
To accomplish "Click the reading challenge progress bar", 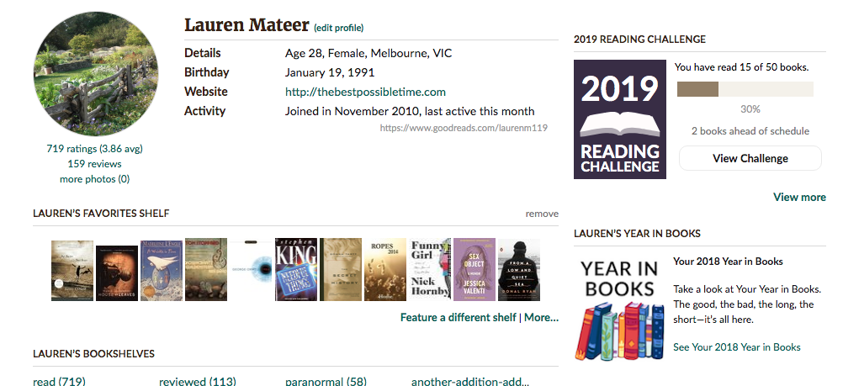I will point(745,90).
